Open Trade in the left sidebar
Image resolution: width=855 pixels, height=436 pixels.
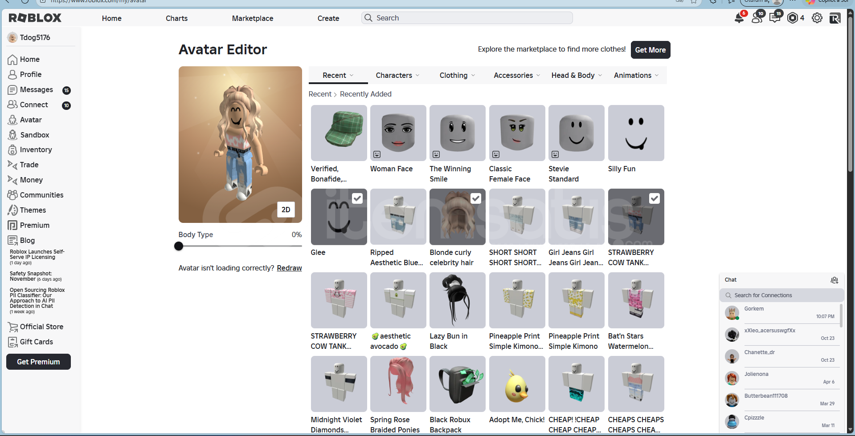29,165
